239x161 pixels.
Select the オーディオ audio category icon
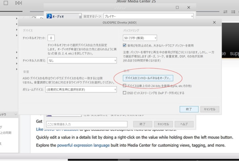[49, 16]
